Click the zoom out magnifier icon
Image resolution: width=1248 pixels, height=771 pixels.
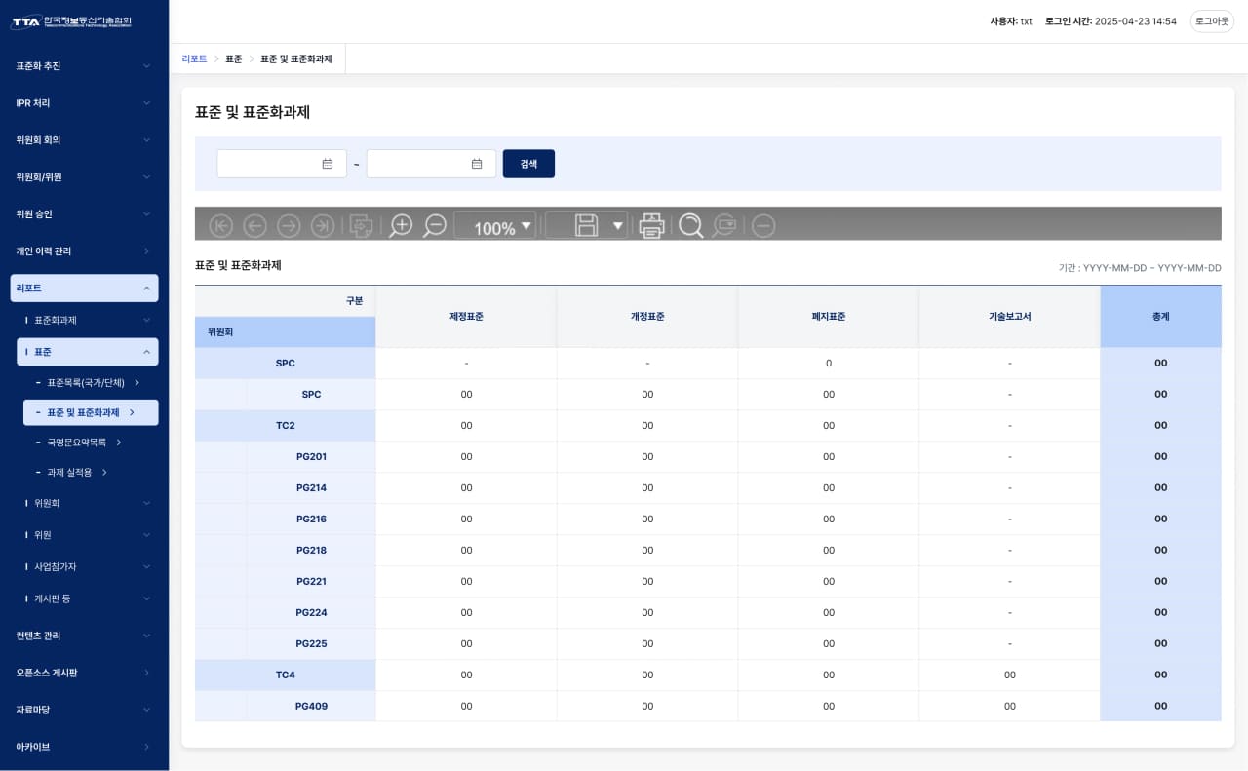[435, 226]
